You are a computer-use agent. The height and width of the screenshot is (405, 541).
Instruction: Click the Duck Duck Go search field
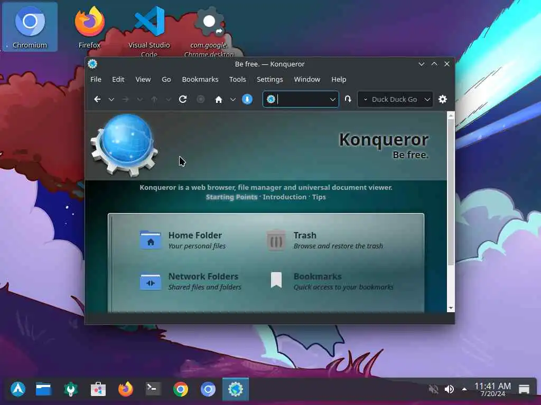pos(395,100)
